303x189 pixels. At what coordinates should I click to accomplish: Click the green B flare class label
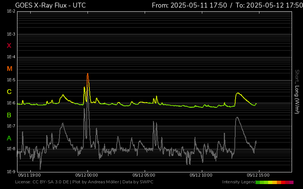point(9,115)
